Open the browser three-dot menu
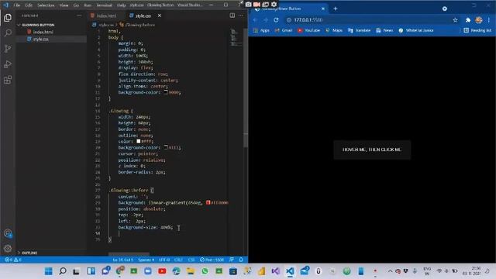The image size is (496, 279). pos(489,20)
